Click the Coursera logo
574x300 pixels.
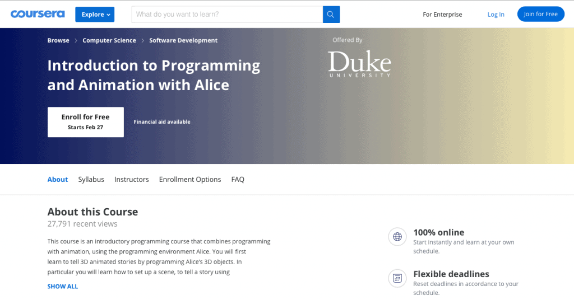click(x=38, y=14)
